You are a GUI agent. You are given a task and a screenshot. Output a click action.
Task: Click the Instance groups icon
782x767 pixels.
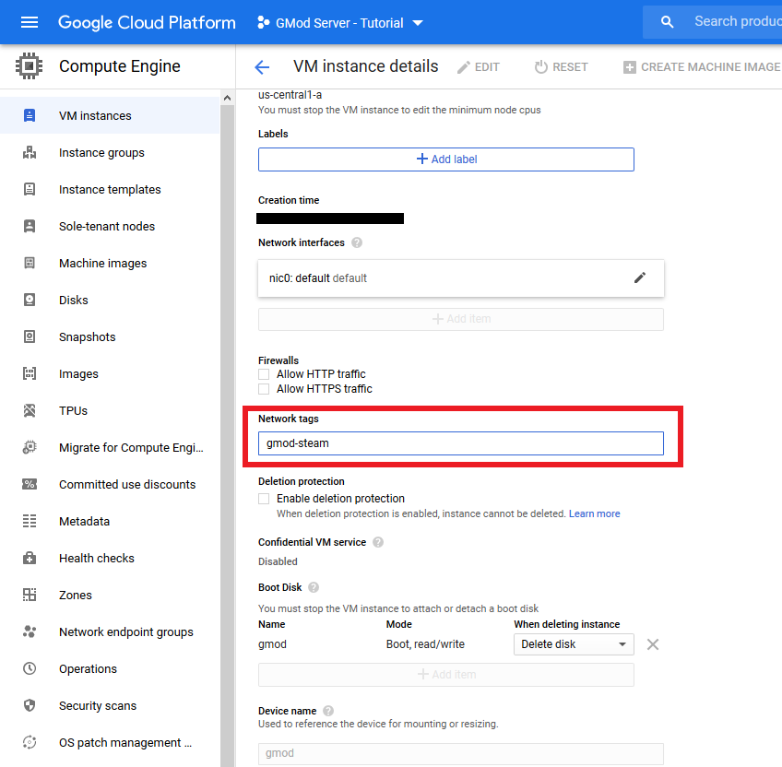[x=30, y=152]
